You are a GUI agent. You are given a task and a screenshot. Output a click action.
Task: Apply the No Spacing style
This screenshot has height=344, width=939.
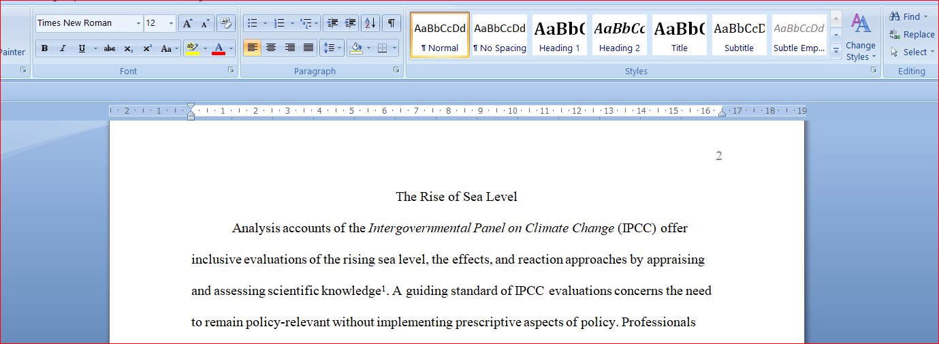click(x=500, y=35)
